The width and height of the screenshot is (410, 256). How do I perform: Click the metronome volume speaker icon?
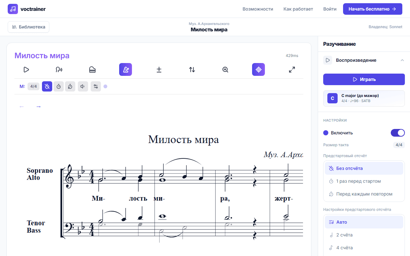pyautogui.click(x=83, y=86)
